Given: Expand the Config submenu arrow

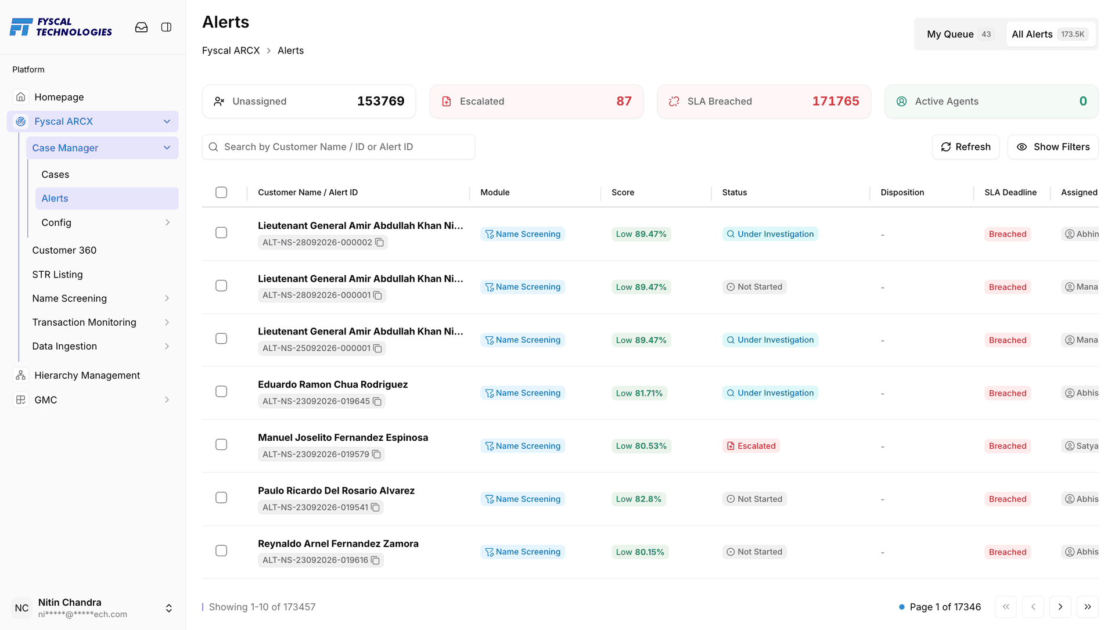Looking at the screenshot, I should coord(167,222).
